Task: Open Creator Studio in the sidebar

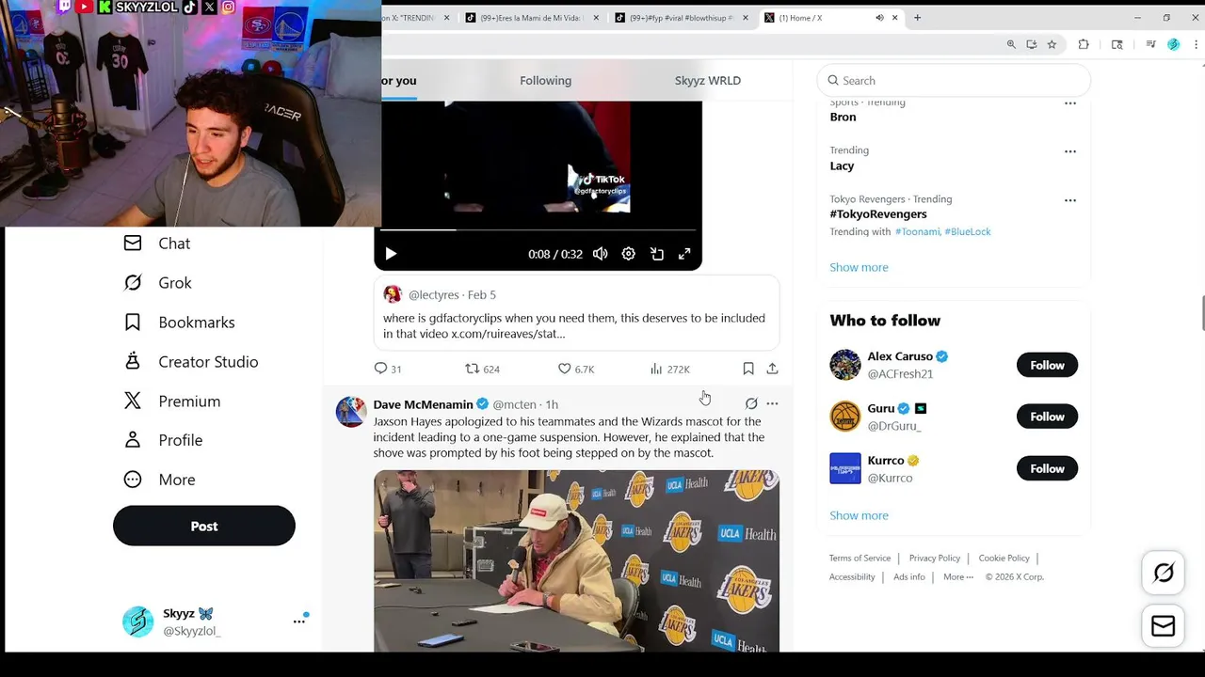Action: coord(191,362)
